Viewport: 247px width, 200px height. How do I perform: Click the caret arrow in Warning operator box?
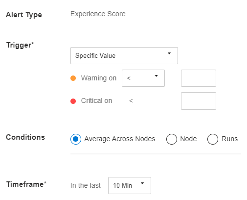click(x=156, y=76)
